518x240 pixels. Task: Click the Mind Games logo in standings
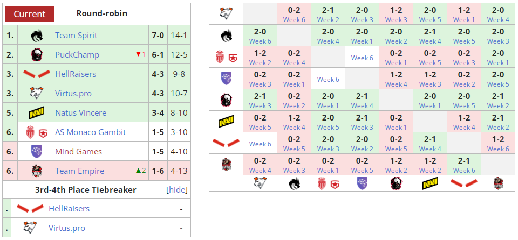(x=37, y=152)
